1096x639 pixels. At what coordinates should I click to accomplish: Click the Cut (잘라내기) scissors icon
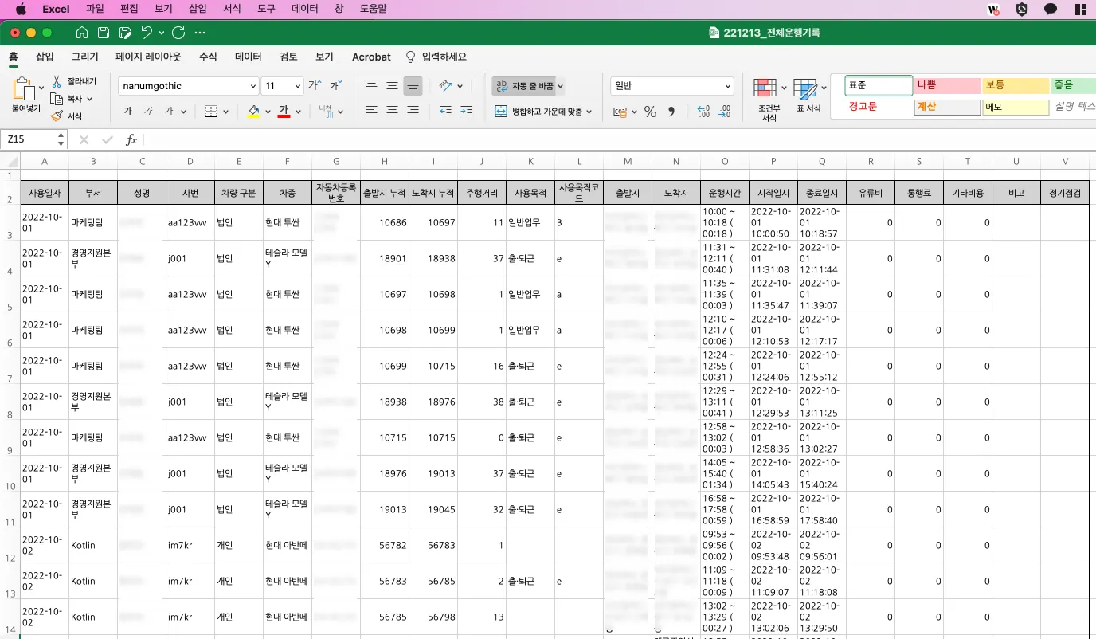pyautogui.click(x=57, y=81)
